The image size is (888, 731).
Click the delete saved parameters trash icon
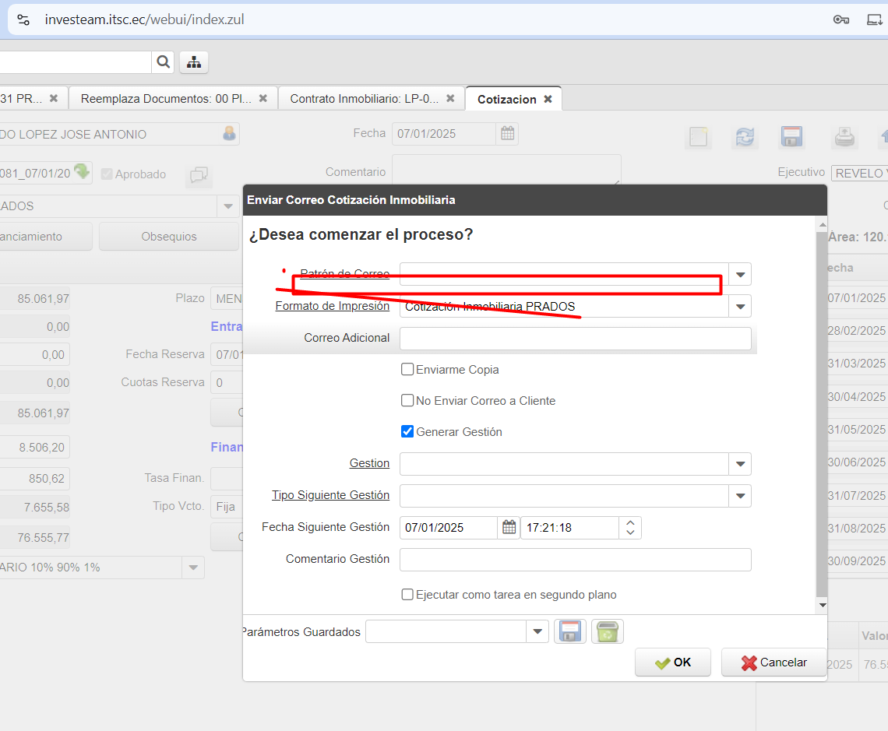click(607, 631)
